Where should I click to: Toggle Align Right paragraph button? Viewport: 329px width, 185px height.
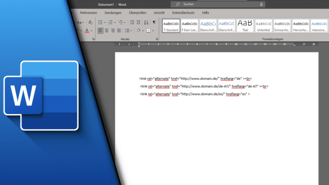(113, 31)
